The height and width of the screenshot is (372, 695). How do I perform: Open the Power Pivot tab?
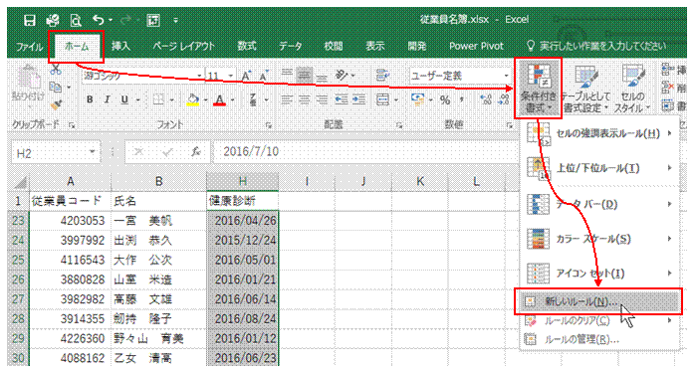coord(477,46)
